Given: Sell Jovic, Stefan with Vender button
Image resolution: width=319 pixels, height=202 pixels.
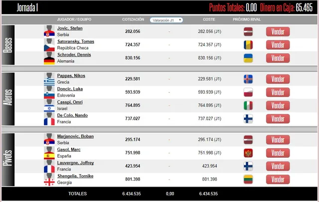Looking at the screenshot, I should point(278,31).
